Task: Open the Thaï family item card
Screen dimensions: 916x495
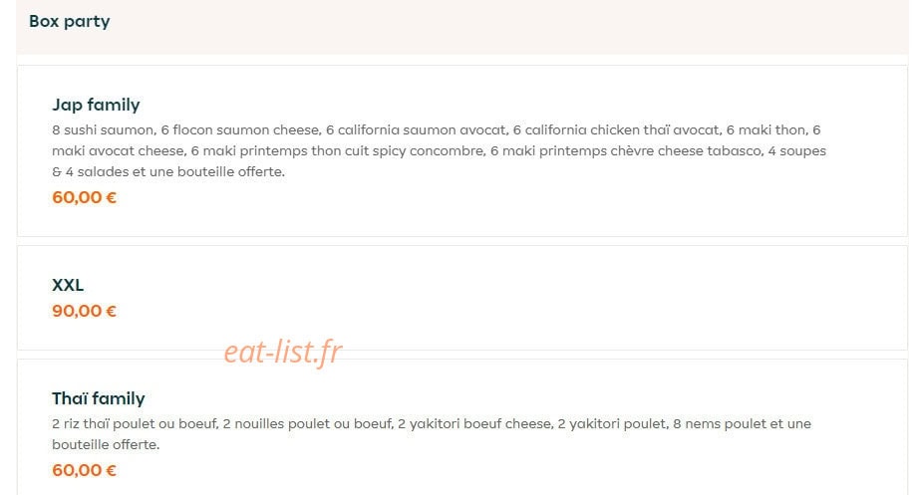Action: 462,427
